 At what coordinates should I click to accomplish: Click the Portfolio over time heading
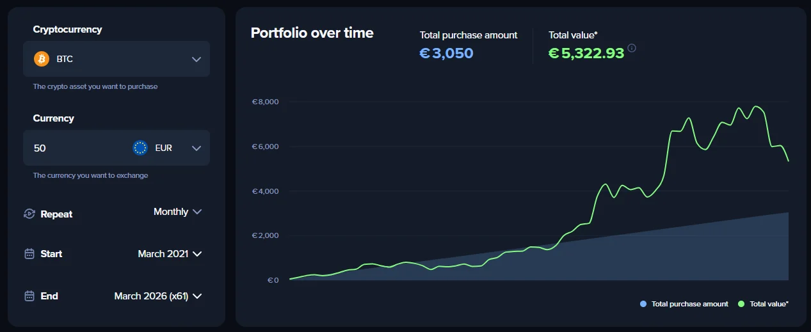(312, 33)
